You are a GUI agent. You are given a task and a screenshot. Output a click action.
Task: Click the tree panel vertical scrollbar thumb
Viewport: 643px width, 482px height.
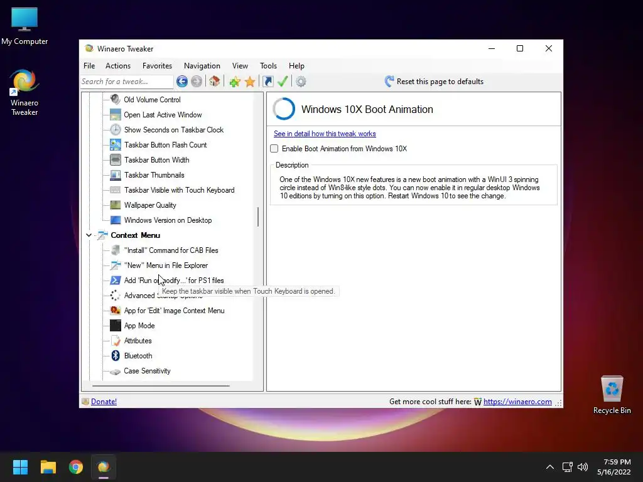click(x=258, y=217)
